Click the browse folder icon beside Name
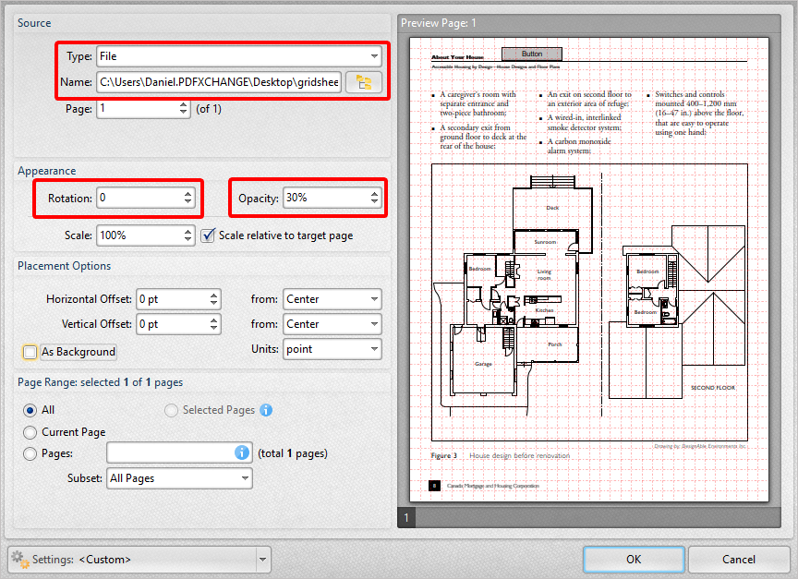This screenshot has height=579, width=798. point(363,82)
